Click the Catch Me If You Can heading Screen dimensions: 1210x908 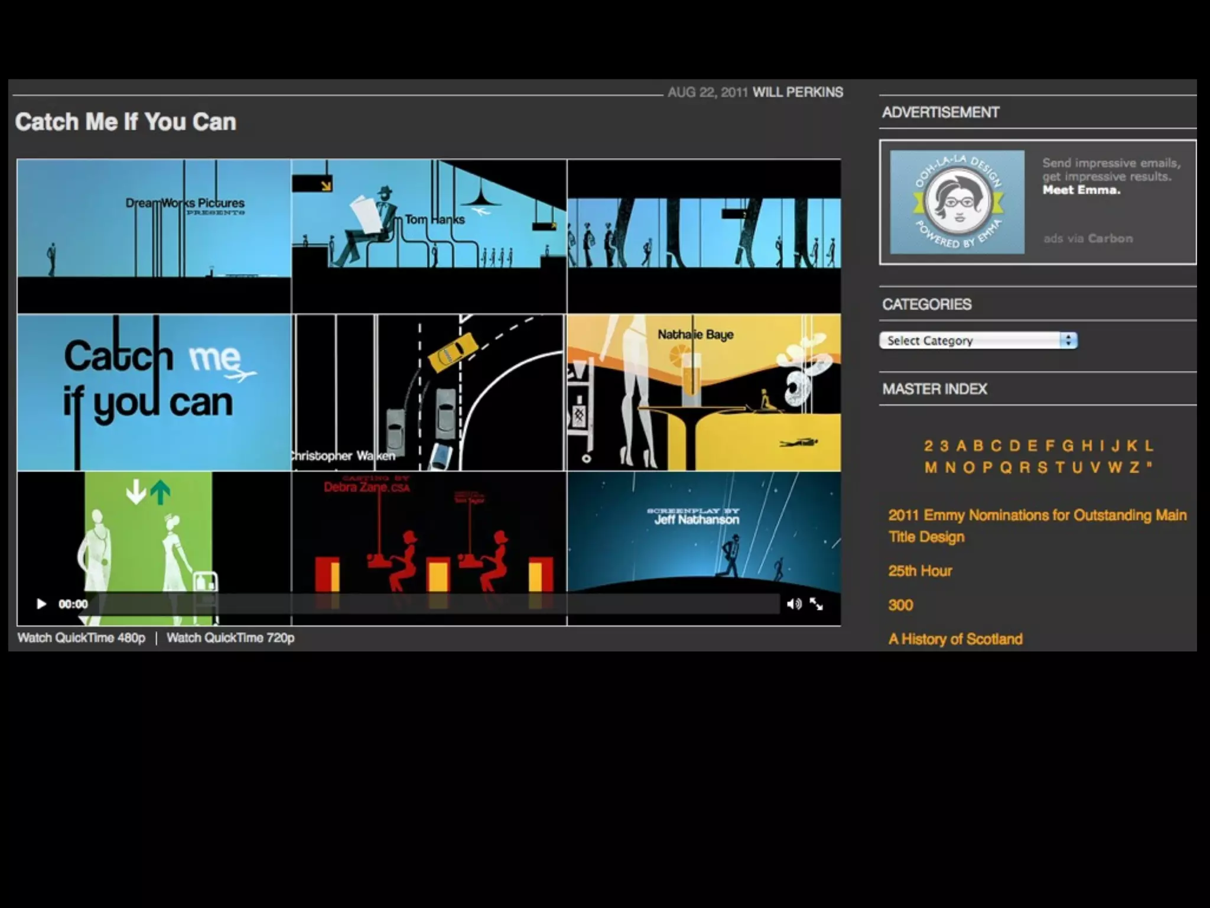coord(125,122)
